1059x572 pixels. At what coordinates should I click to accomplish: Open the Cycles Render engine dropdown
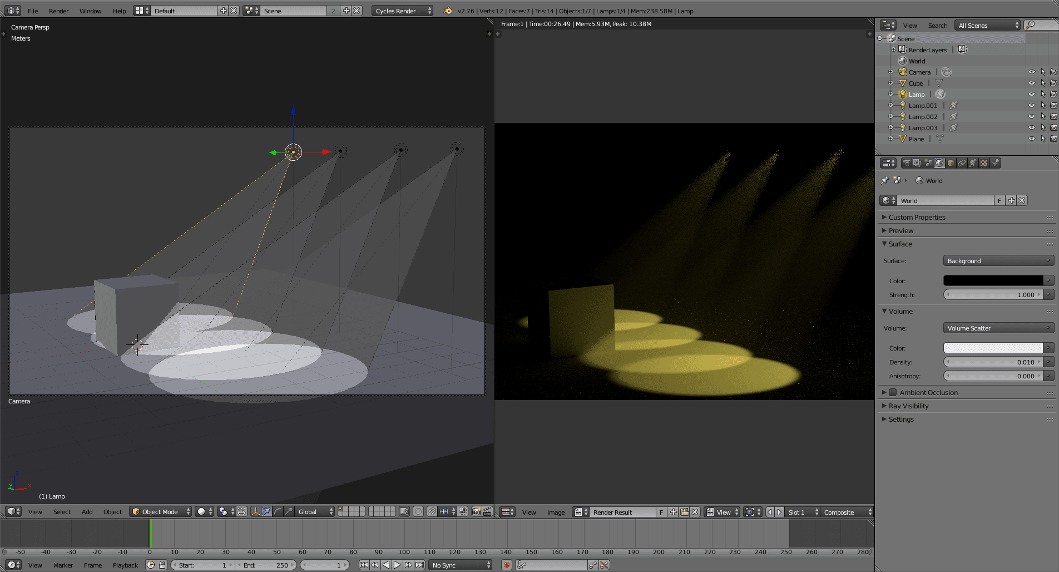(402, 11)
